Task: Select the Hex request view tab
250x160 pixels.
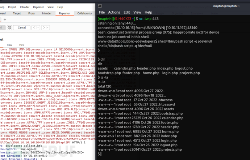Action: point(21,45)
